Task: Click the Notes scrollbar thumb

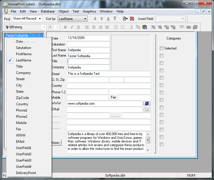Action: point(148,140)
